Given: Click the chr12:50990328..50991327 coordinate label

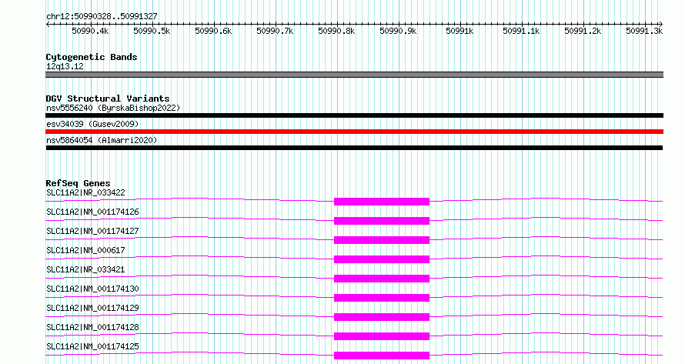Looking at the screenshot, I should point(102,16).
